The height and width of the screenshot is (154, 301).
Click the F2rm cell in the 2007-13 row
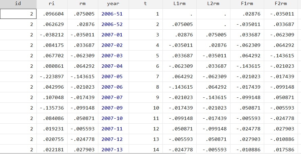point(281,149)
